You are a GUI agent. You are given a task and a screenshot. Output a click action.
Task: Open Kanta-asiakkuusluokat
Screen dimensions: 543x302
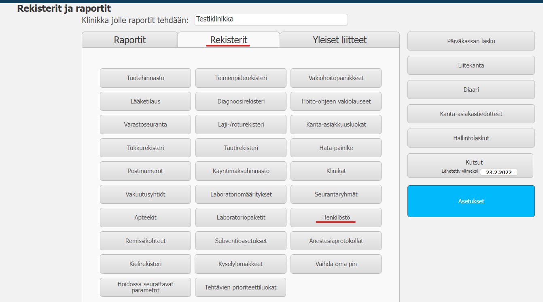tap(336, 125)
